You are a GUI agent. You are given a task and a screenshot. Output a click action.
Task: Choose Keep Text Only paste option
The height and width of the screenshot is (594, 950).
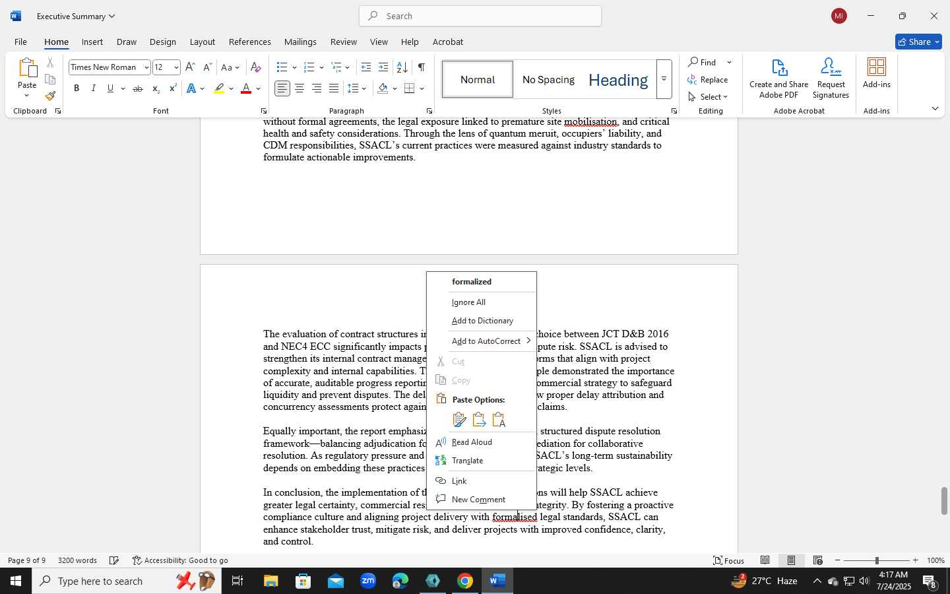499,420
